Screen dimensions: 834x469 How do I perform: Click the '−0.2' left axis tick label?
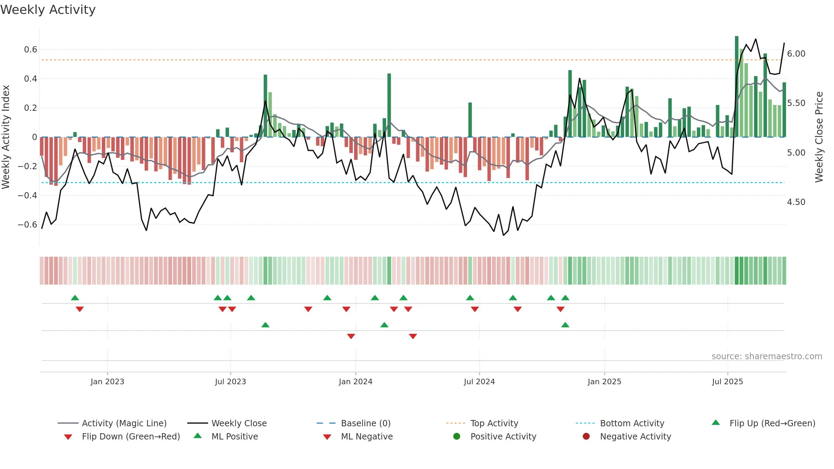[27, 166]
